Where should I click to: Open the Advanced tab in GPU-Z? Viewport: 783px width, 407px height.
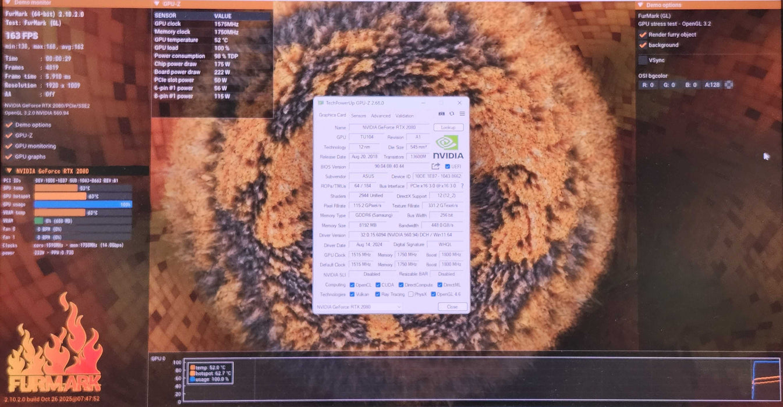[381, 116]
